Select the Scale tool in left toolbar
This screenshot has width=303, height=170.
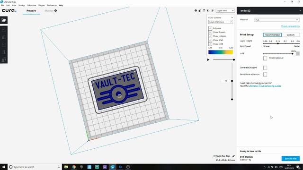4,37
